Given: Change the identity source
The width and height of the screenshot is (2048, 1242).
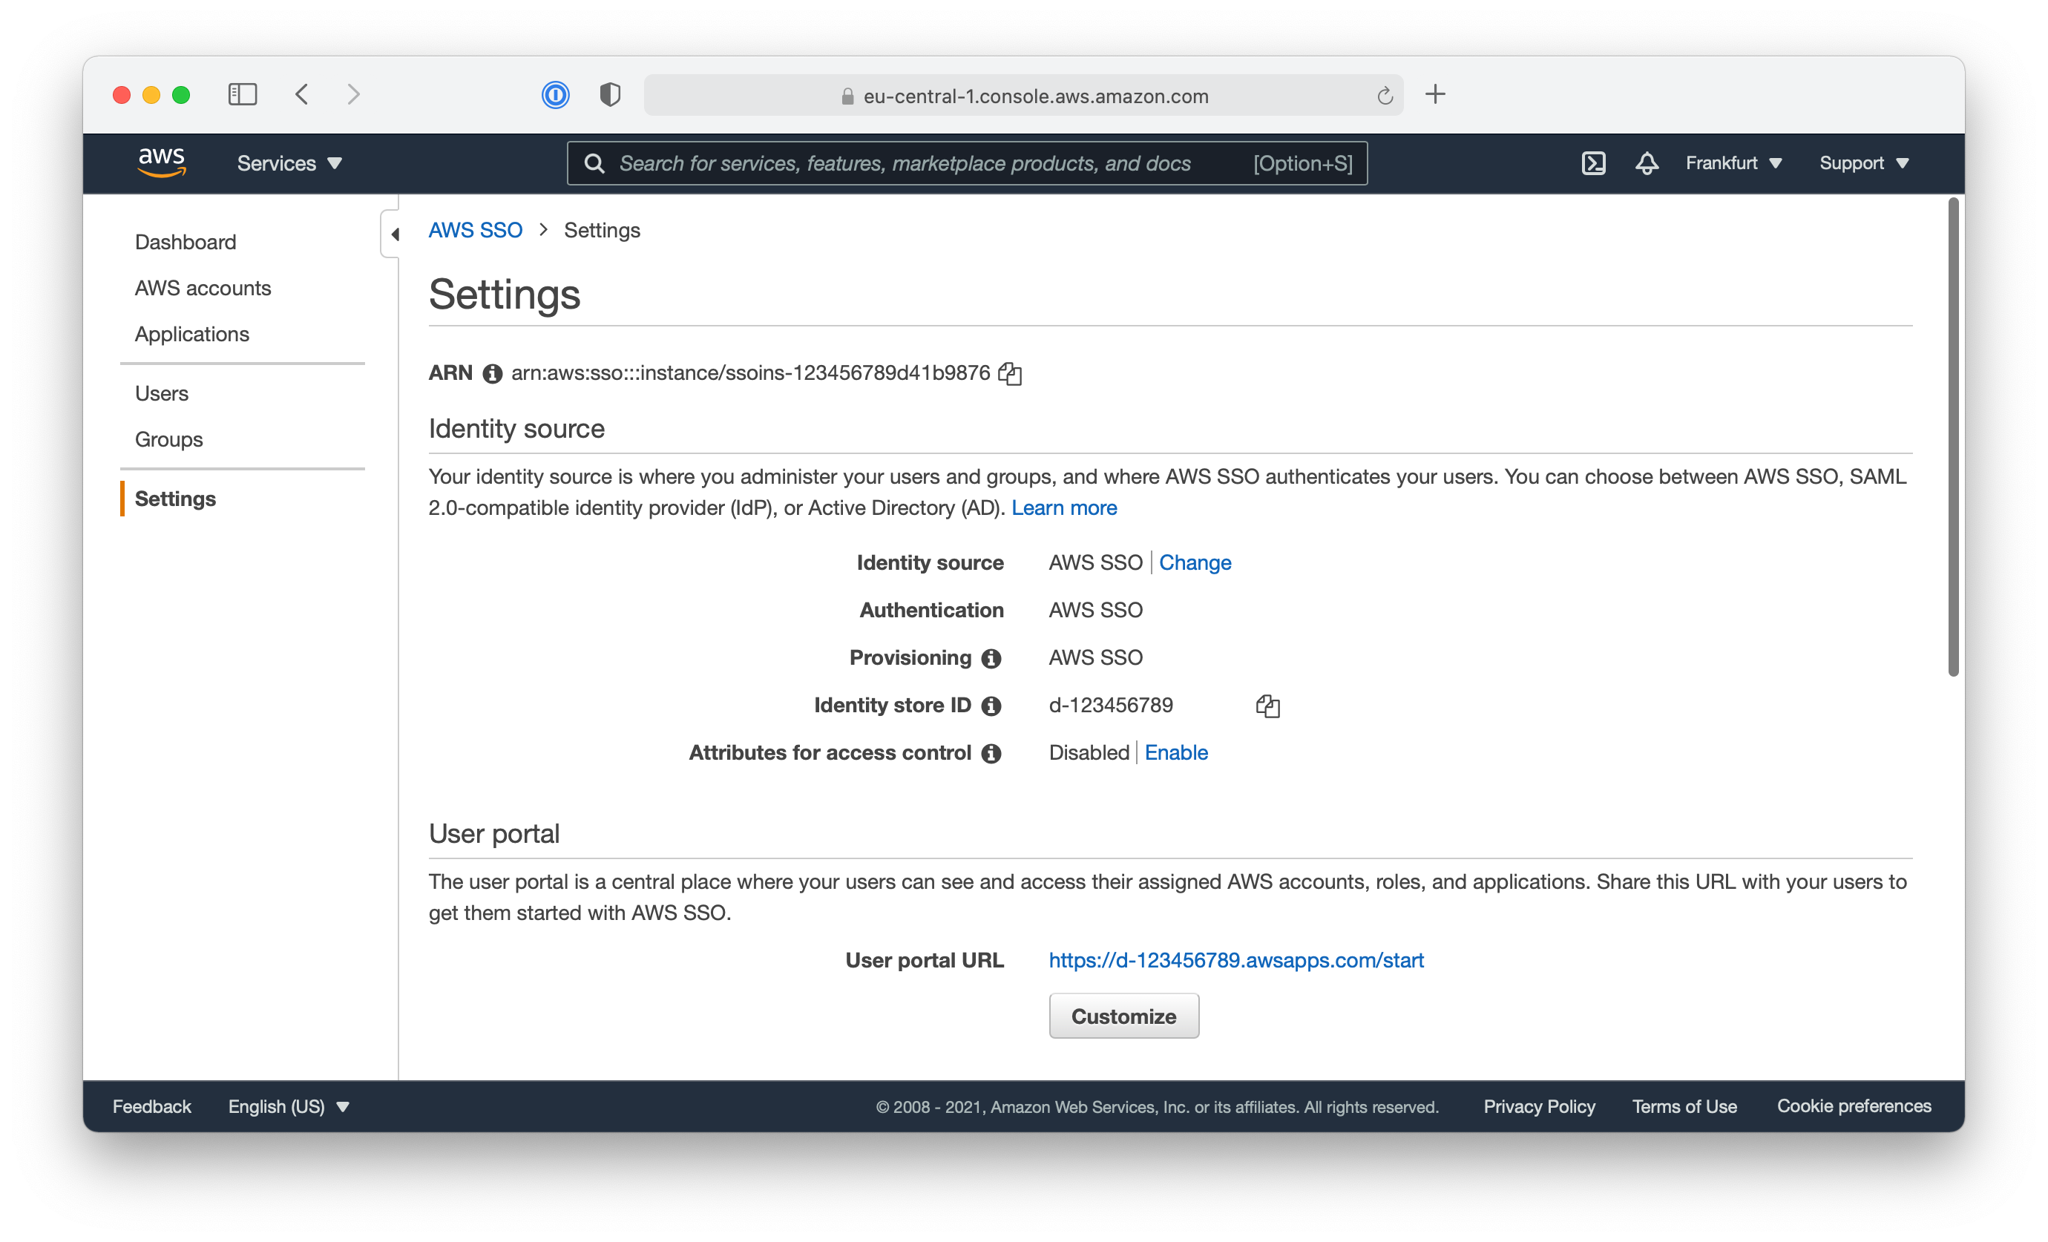Looking at the screenshot, I should [x=1195, y=563].
